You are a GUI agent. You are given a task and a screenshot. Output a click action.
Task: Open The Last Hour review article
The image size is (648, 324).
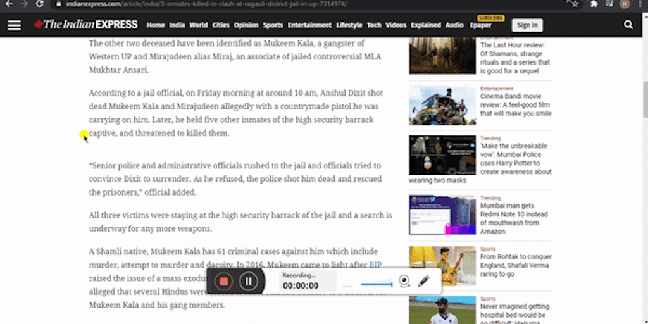[515, 58]
